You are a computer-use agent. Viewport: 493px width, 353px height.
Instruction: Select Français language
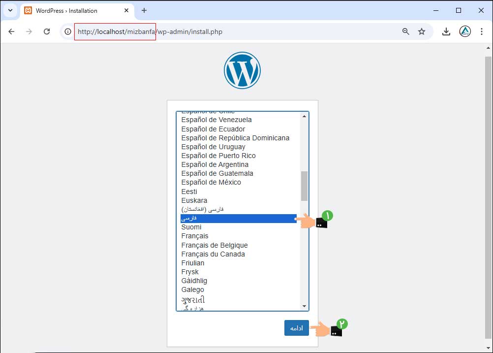pyautogui.click(x=238, y=236)
